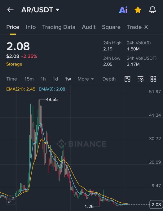Switch to the Price tab
163x211 pixels.
coord(13,27)
